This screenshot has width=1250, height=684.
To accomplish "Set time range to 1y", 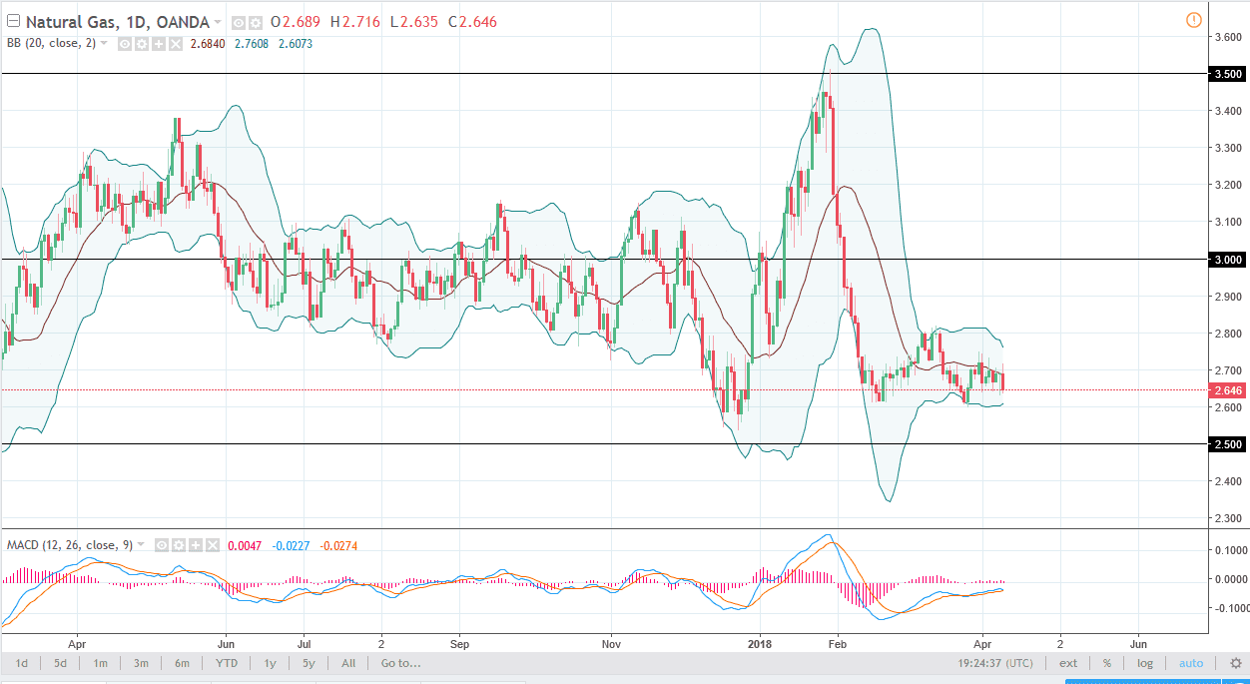I will [x=270, y=663].
